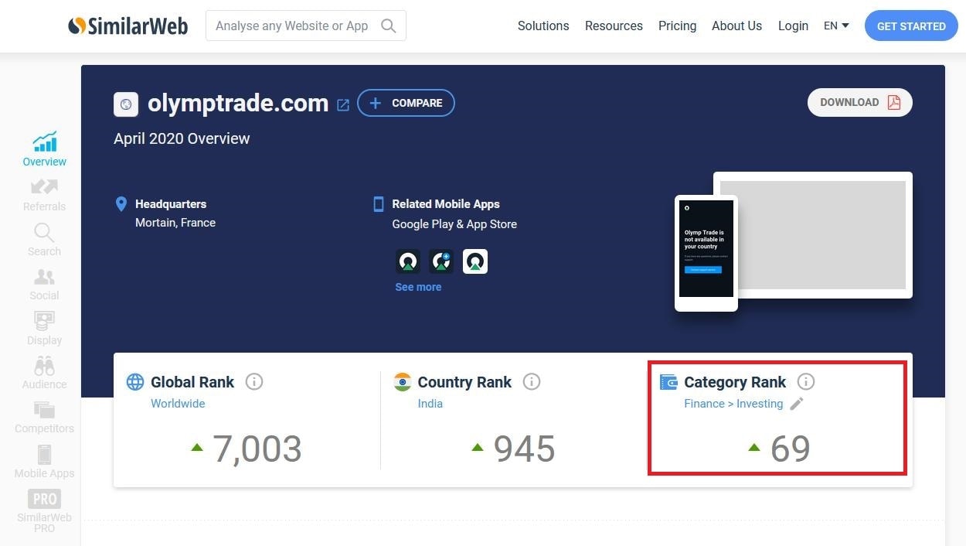This screenshot has height=546, width=966.
Task: Show Category Rank info tooltip icon
Action: [806, 381]
